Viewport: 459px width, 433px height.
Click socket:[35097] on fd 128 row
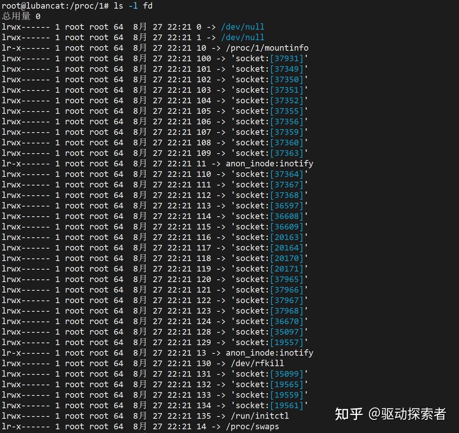(270, 332)
